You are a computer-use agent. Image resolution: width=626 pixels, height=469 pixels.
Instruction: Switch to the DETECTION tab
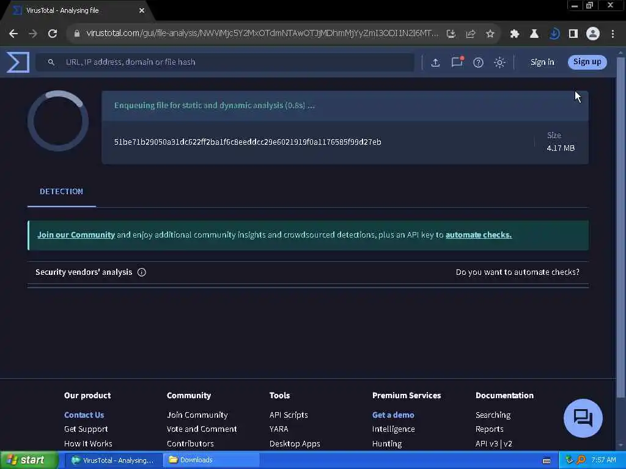coord(62,191)
